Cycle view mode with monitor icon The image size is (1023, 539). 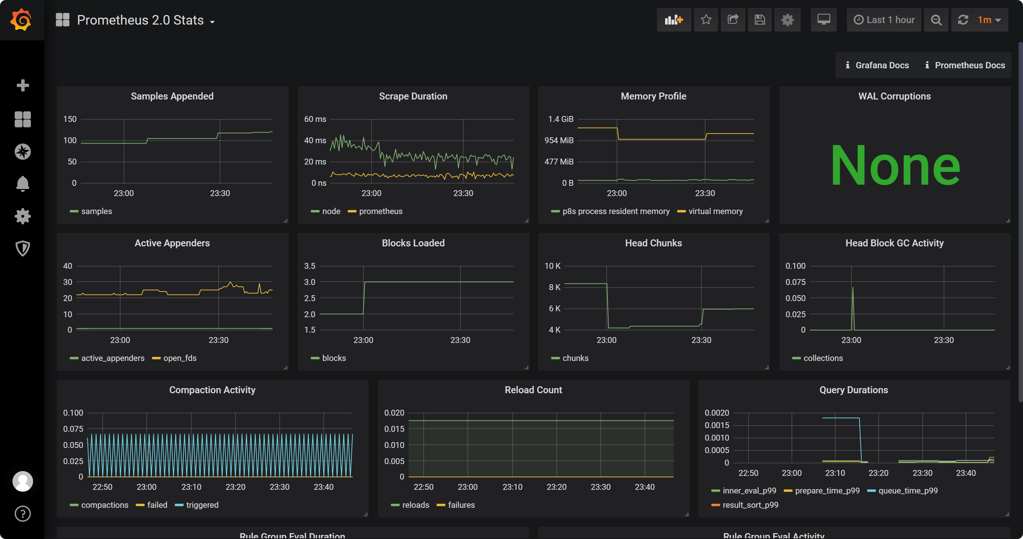[823, 20]
